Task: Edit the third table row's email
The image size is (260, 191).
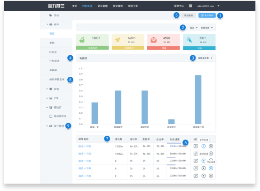Action: pyautogui.click(x=196, y=161)
